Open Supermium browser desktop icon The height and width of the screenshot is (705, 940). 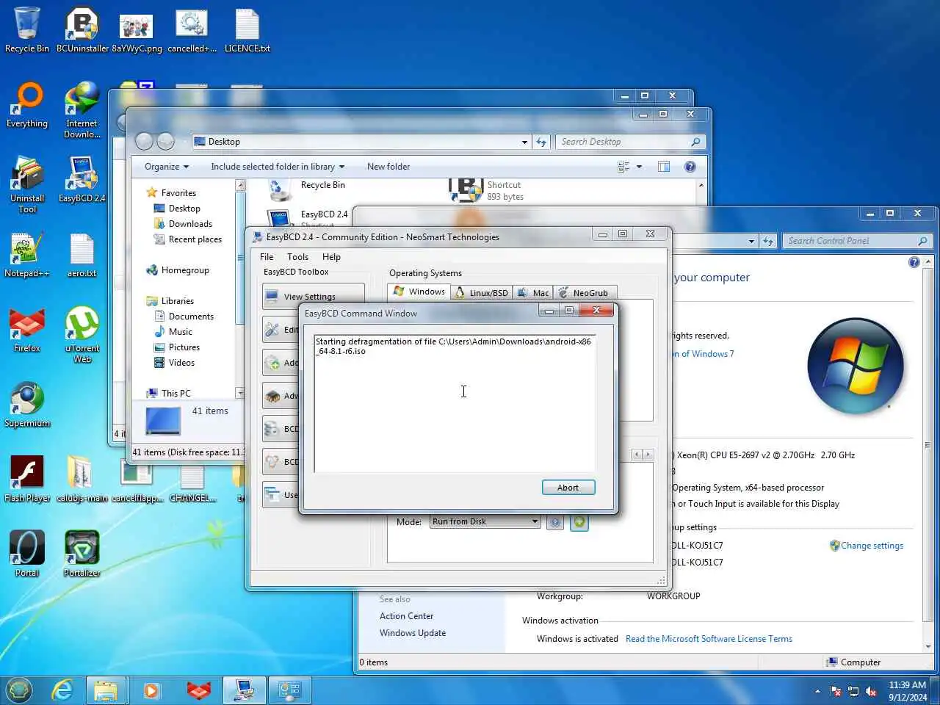27,405
